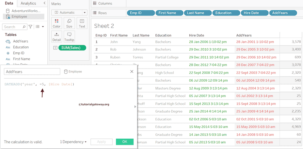The height and width of the screenshot is (149, 303).
Task: Click the Columns shelf icon
Action: pyautogui.click(x=95, y=3)
